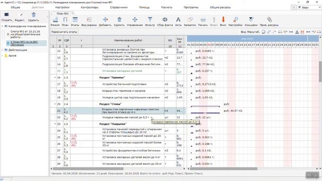Click the Добавить plus icon

click(105, 20)
